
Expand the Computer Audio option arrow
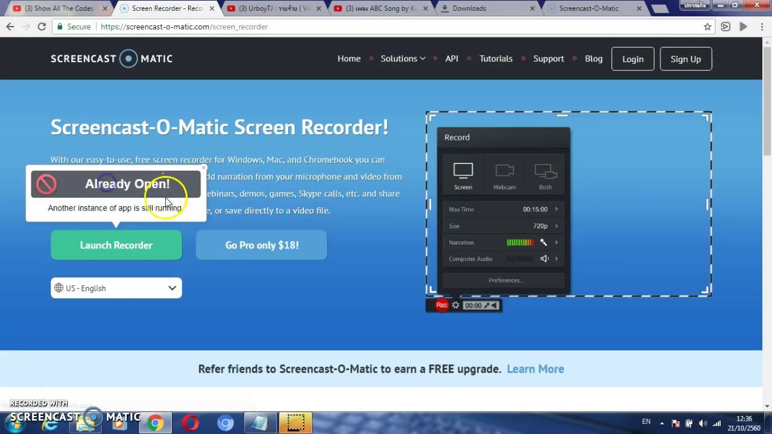click(x=556, y=259)
